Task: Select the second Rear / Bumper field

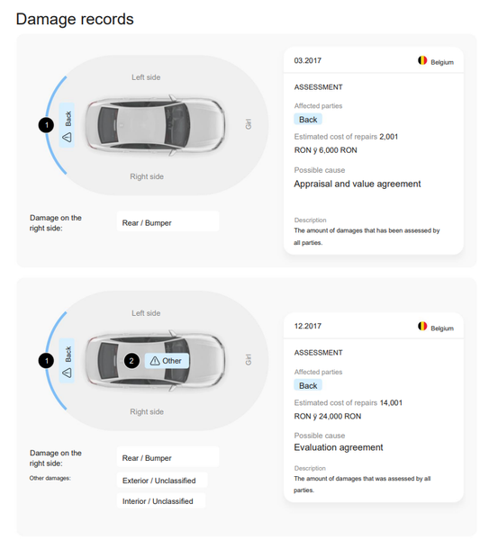Action: [168, 458]
